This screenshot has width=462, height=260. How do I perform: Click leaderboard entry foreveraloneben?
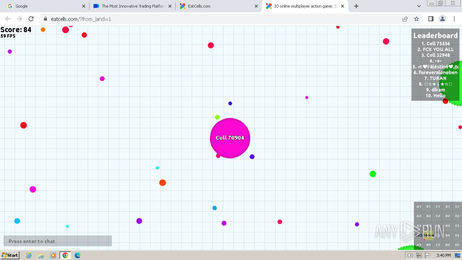[x=435, y=73]
